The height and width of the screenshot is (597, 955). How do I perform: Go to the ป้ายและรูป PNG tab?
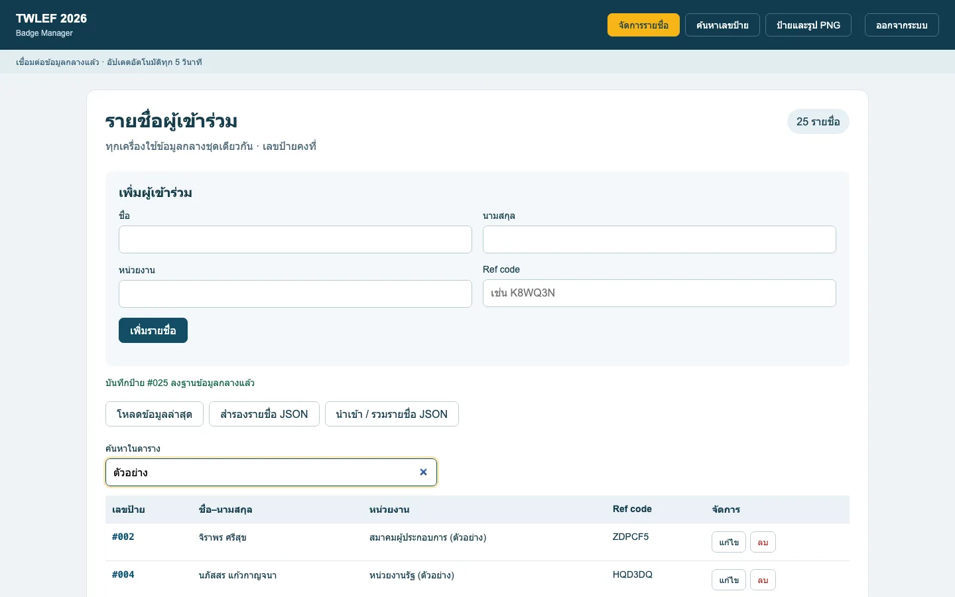pyautogui.click(x=808, y=25)
